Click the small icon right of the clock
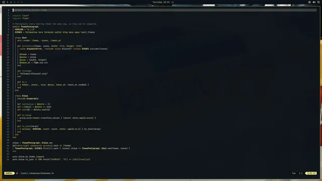The width and height of the screenshot is (322, 181). [x=173, y=2]
